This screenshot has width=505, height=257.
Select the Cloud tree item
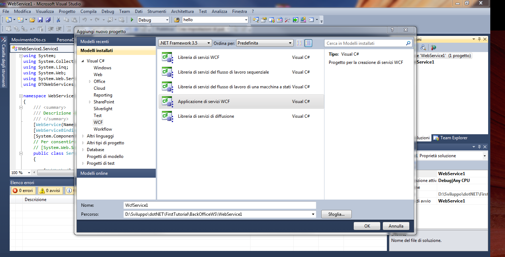point(99,88)
